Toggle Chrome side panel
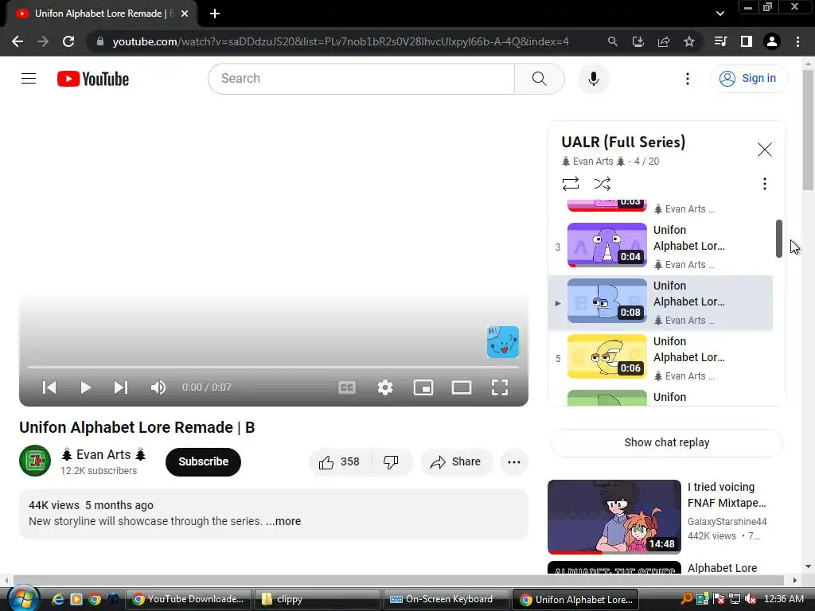Image resolution: width=815 pixels, height=611 pixels. [x=747, y=41]
